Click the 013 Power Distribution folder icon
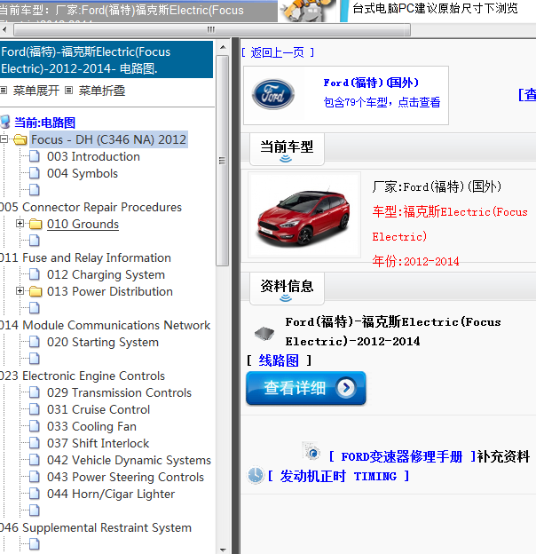The height and width of the screenshot is (554, 536). point(35,291)
